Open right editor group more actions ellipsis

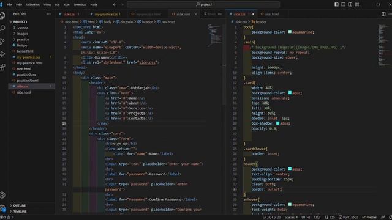click(391, 14)
